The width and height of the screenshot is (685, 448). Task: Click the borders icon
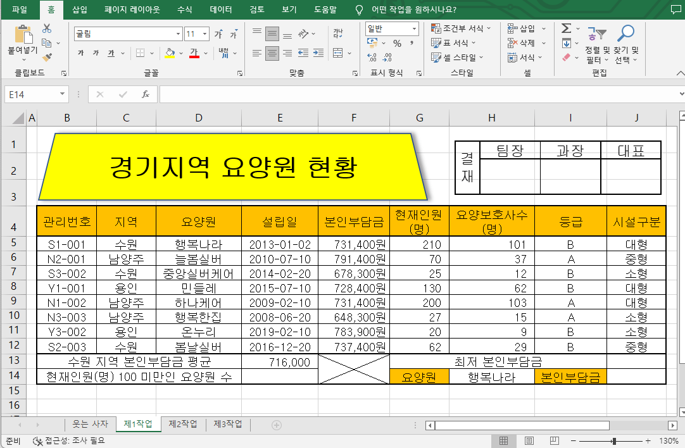[x=141, y=53]
